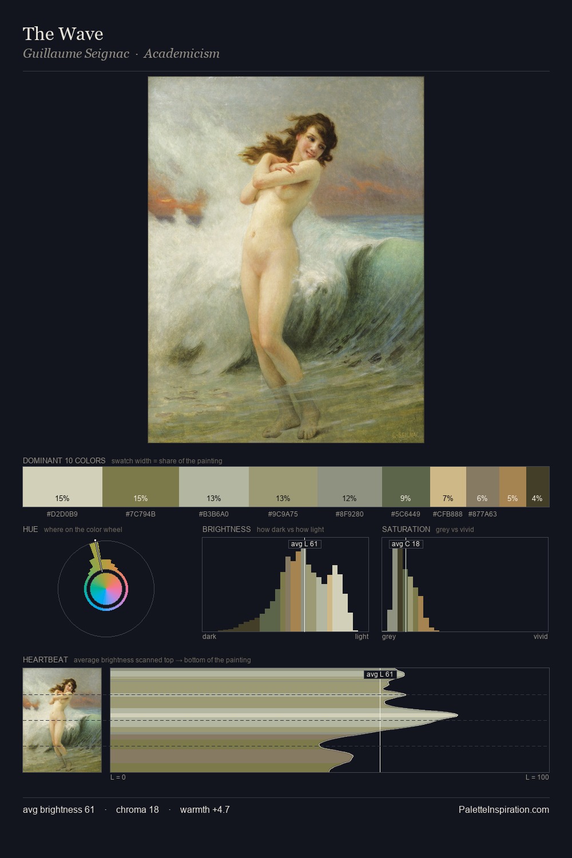Click the '#9C9A75' hex label
572x858 pixels.
coord(283,514)
